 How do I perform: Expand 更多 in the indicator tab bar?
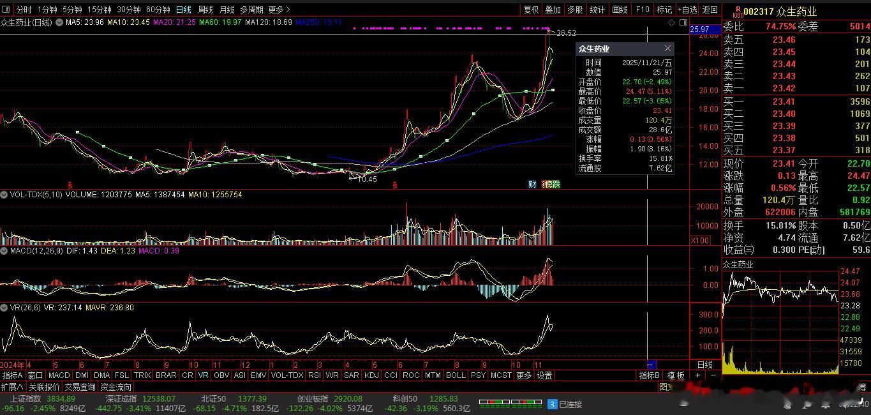tap(524, 375)
